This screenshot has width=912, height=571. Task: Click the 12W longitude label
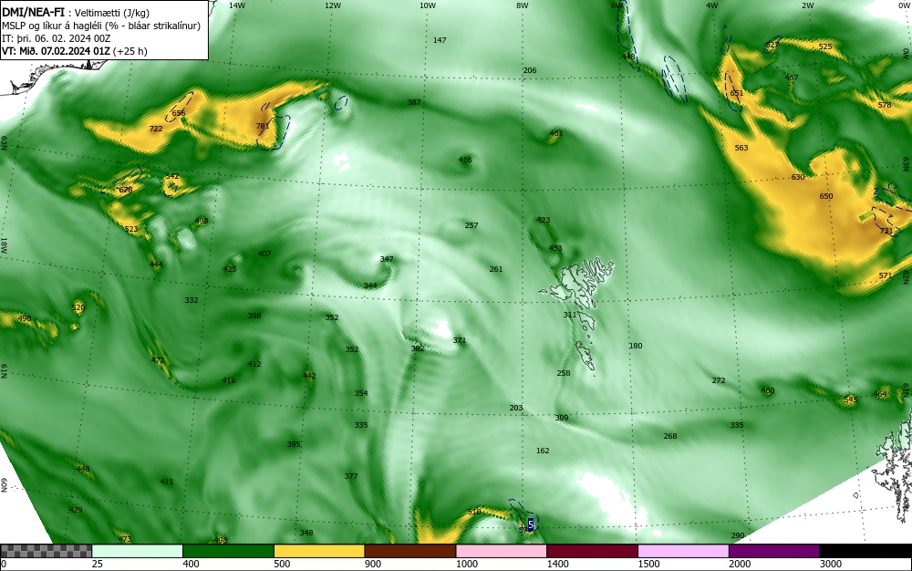332,5
